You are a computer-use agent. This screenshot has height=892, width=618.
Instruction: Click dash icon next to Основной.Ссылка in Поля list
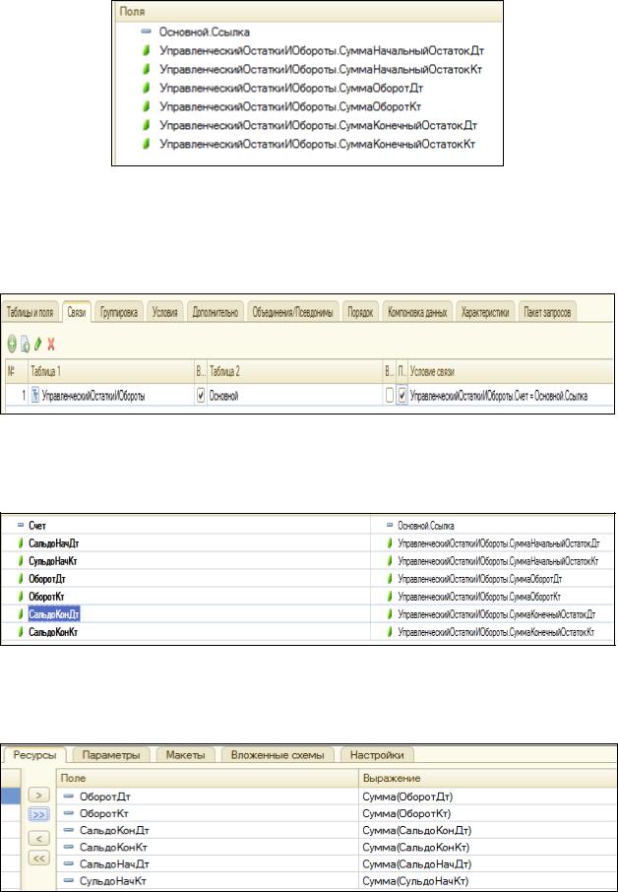click(x=146, y=32)
